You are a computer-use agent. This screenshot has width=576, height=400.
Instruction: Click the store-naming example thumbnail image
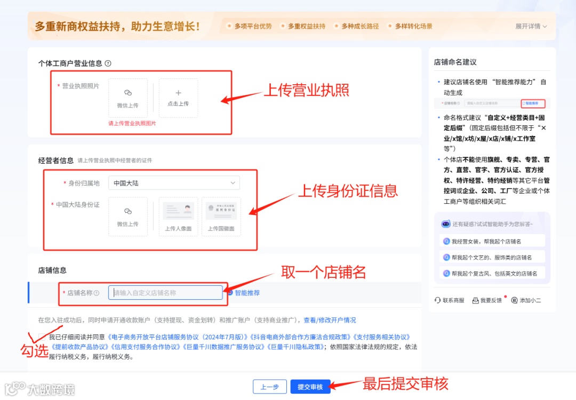coord(492,103)
